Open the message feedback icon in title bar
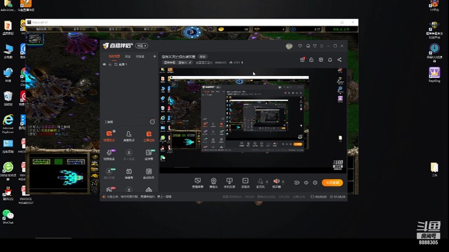 pyautogui.click(x=300, y=46)
